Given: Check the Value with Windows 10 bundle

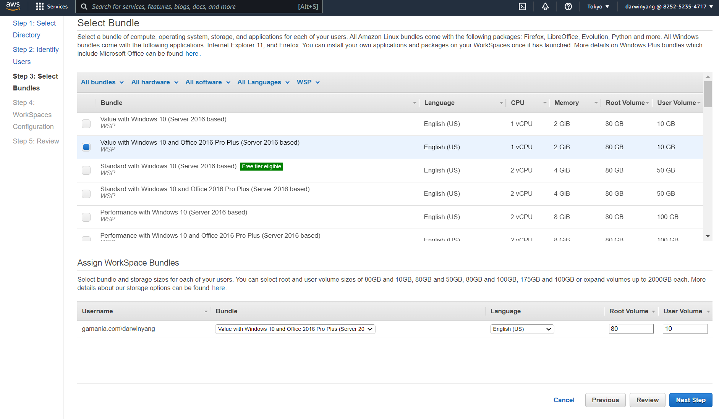Looking at the screenshot, I should coord(86,124).
